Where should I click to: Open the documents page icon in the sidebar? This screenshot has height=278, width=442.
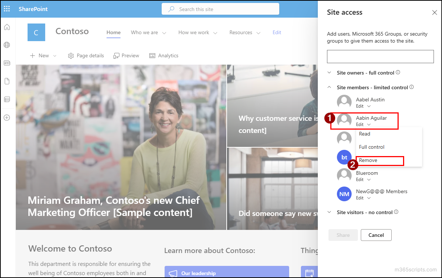7,81
